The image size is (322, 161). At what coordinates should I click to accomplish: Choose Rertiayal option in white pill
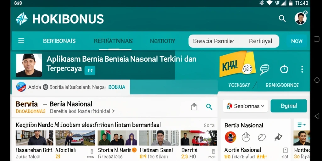(261, 41)
